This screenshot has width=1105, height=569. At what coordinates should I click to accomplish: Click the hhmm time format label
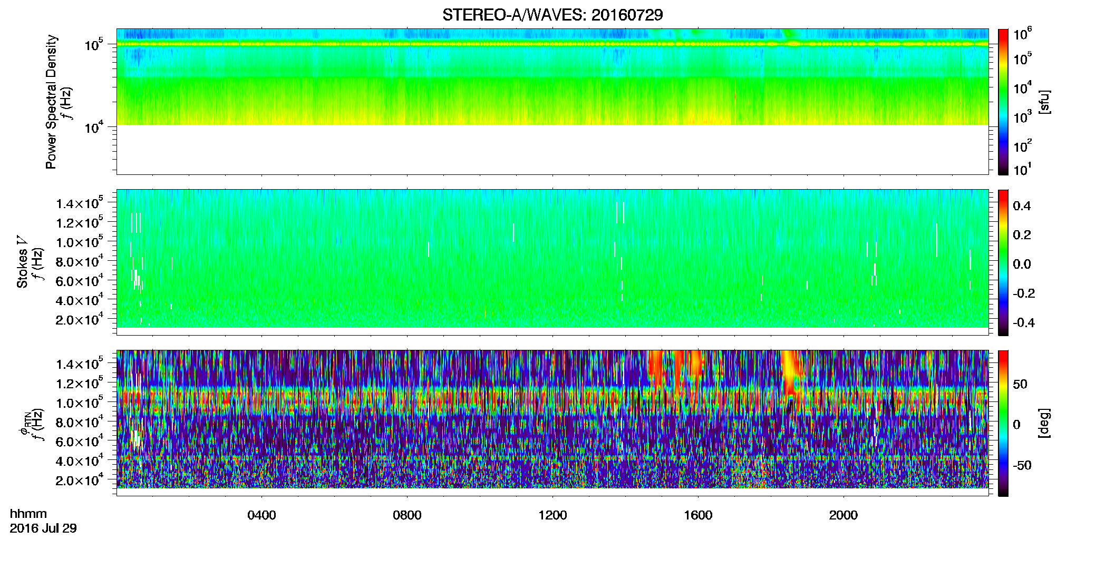[x=28, y=514]
